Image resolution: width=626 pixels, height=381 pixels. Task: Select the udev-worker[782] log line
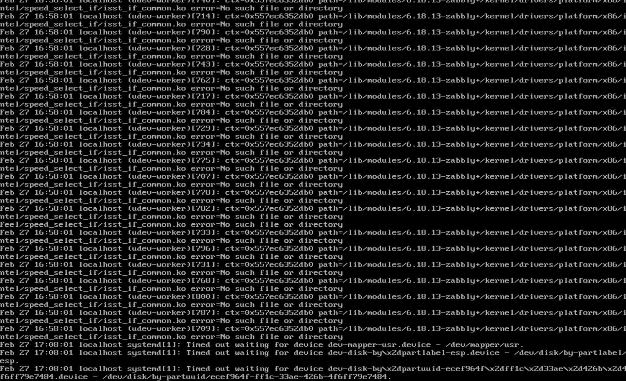pyautogui.click(x=313, y=213)
